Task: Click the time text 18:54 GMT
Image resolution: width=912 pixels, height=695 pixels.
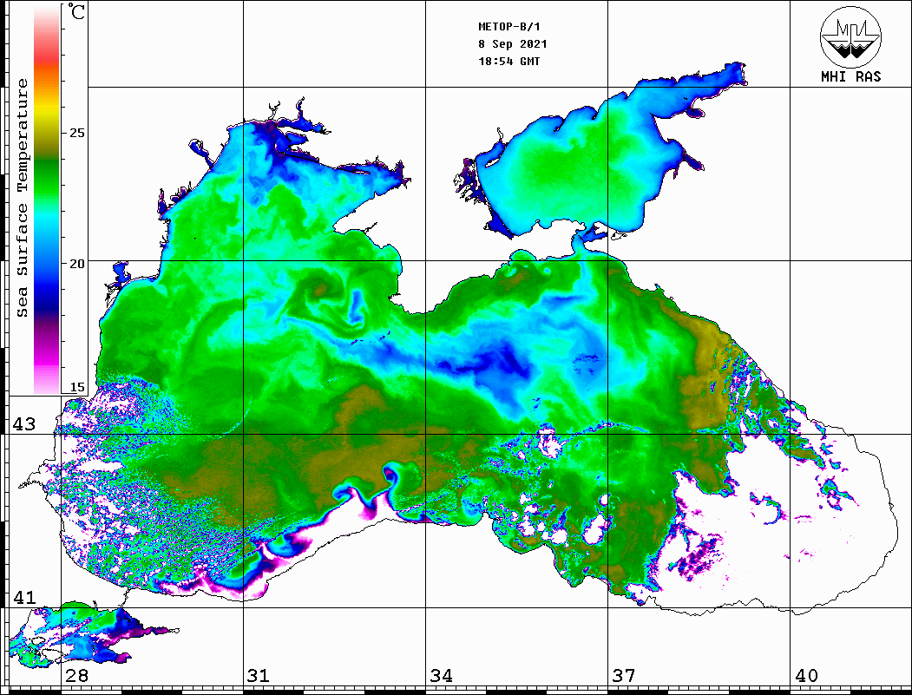Action: (x=508, y=61)
